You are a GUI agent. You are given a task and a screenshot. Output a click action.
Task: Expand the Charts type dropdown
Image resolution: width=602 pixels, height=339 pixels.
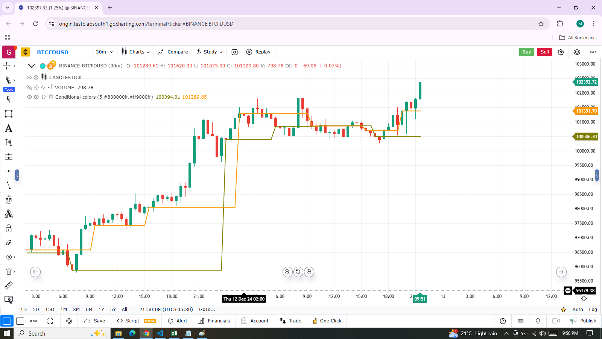click(x=135, y=52)
